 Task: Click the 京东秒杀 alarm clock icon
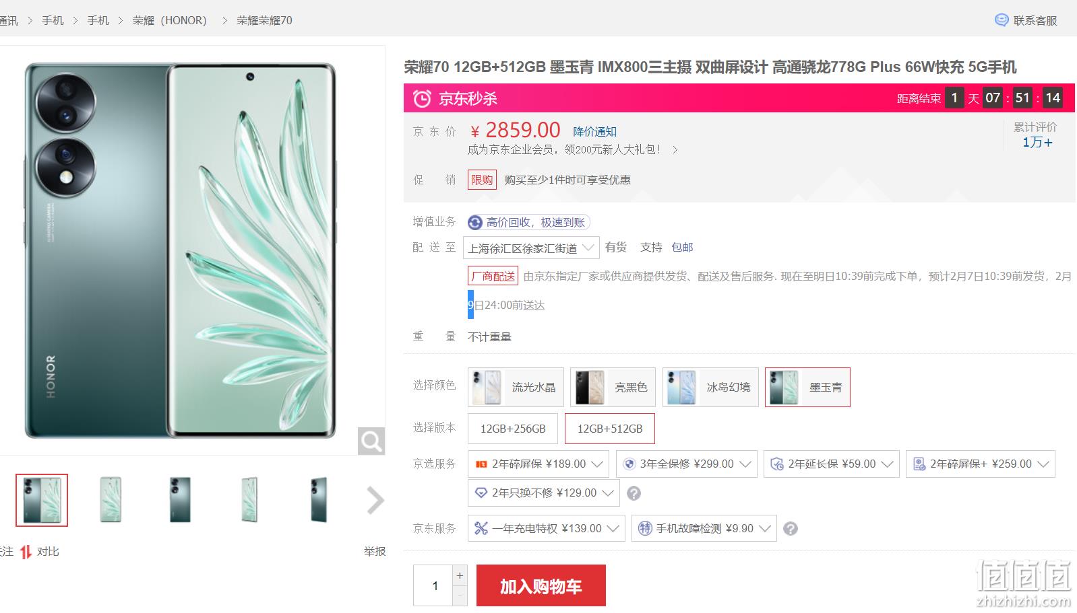(422, 99)
